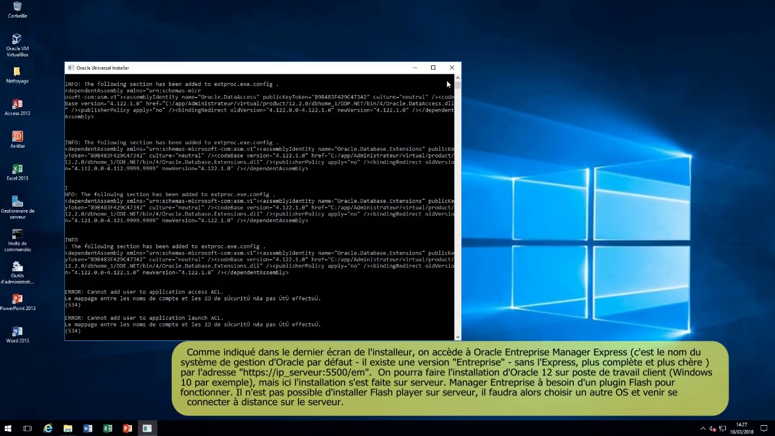Open PowerPoint from the taskbar

[x=127, y=428]
